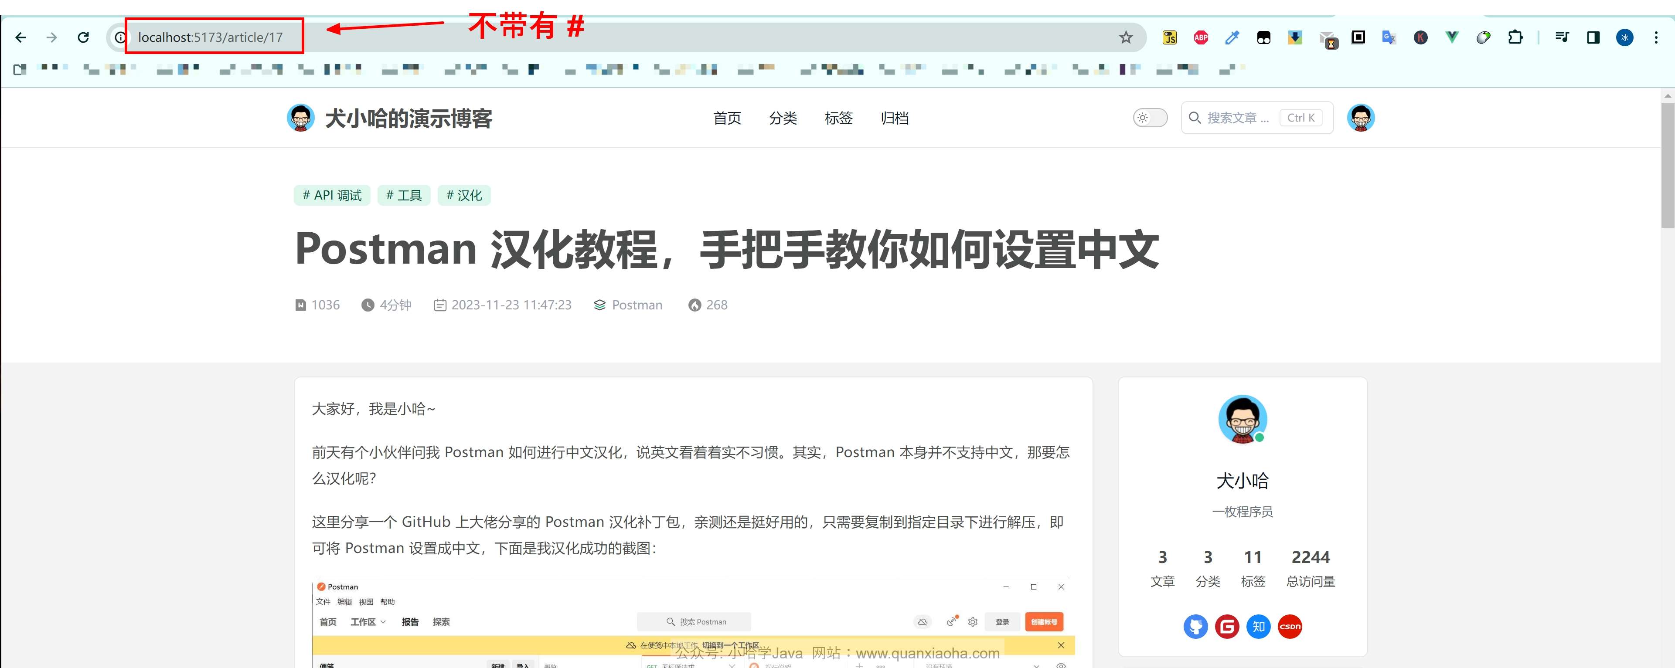Click the browser forward arrow
Screen dimensions: 1675x668
pyautogui.click(x=52, y=37)
